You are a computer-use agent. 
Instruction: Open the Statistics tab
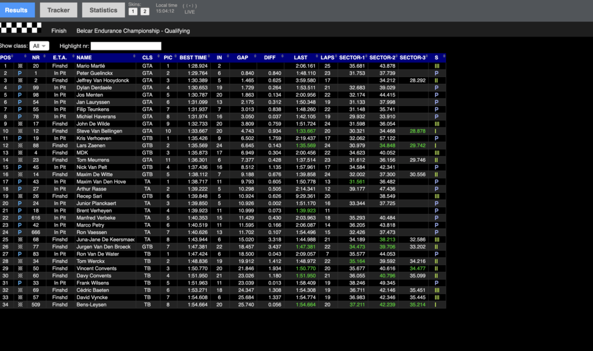(x=103, y=10)
